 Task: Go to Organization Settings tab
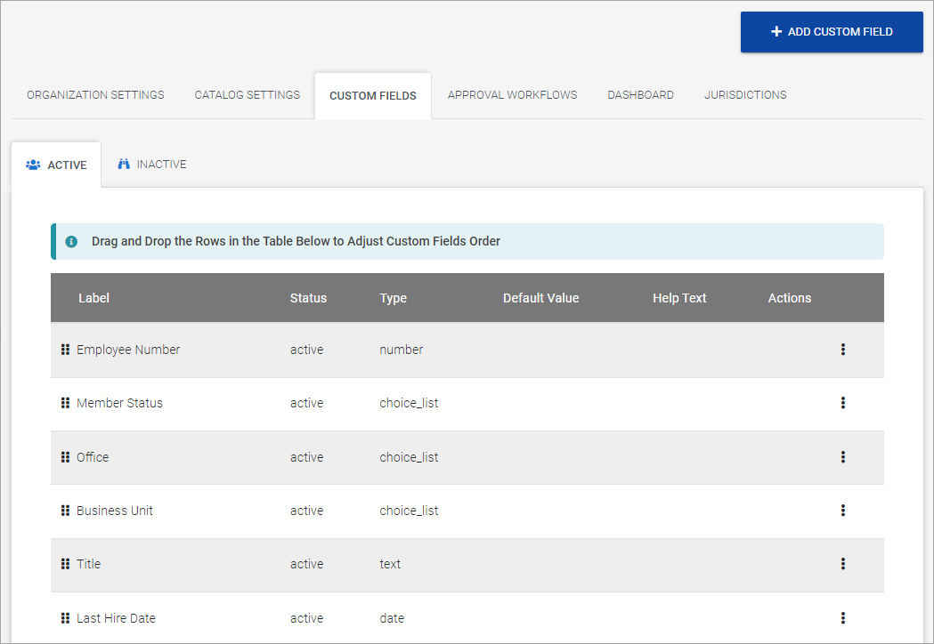[95, 95]
